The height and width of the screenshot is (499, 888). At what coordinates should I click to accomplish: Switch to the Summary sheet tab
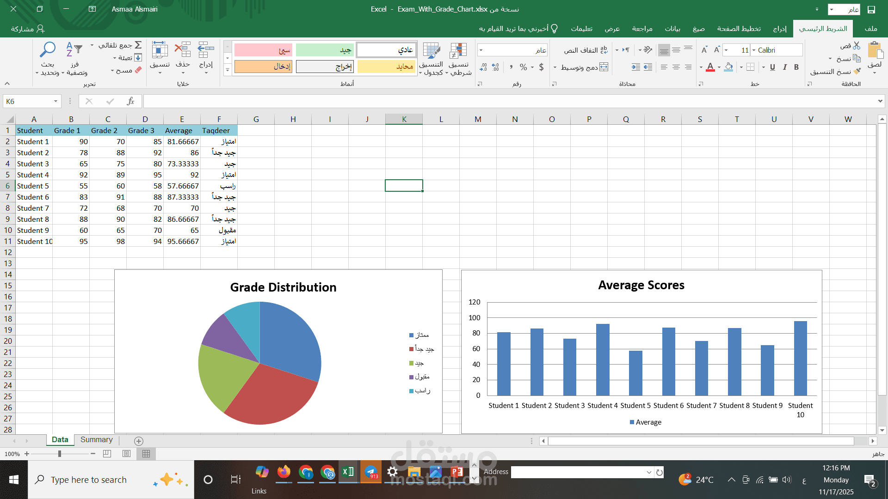(96, 440)
